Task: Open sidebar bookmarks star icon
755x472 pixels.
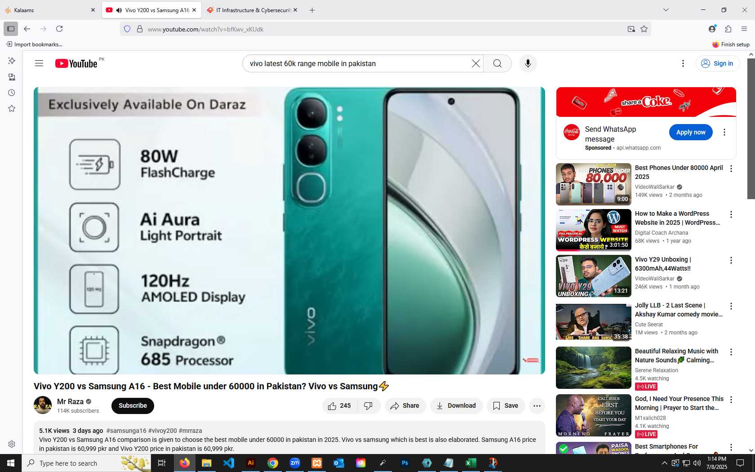Action: 12,108
